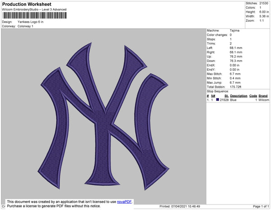The width and height of the screenshot is (271, 210).
Task: Select 'Blue' description in stop row
Action: click(x=233, y=100)
